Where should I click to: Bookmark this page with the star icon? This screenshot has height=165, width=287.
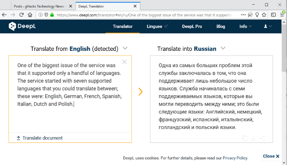264,15
